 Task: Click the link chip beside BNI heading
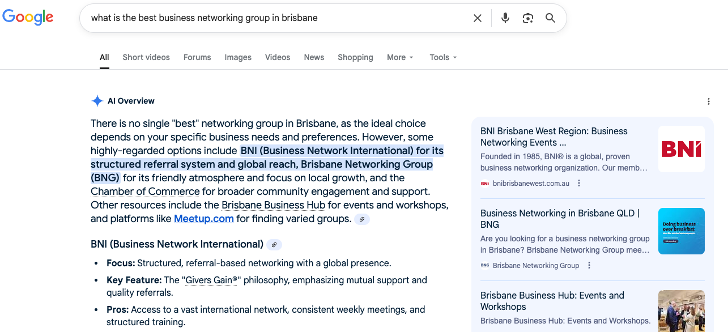click(274, 245)
